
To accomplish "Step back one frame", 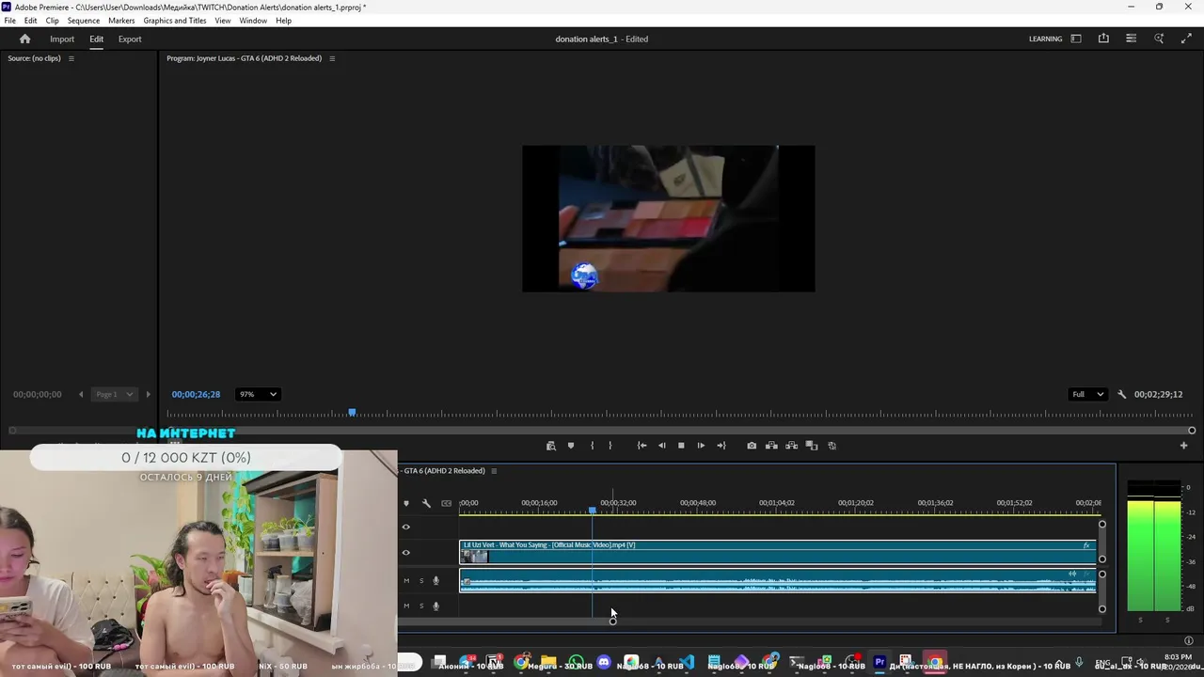I will pyautogui.click(x=661, y=446).
